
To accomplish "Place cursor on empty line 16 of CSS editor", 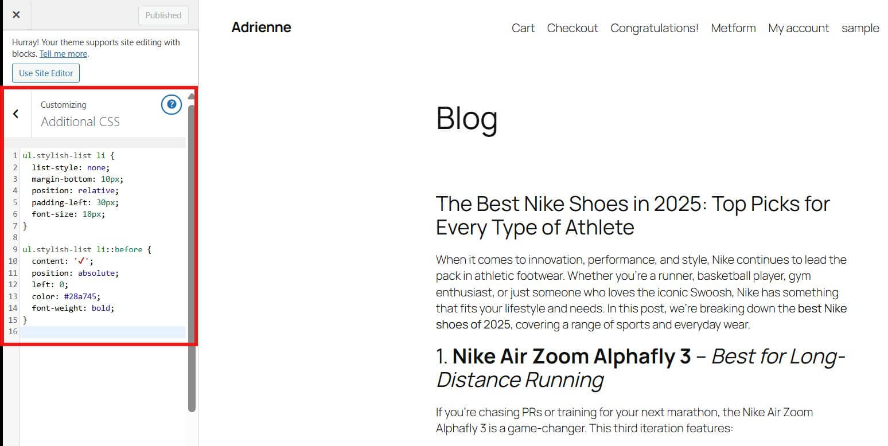I will pyautogui.click(x=103, y=332).
